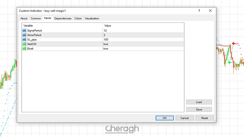Click the AlertON boolean variable icon
This screenshot has height=137, width=244.
click(x=24, y=44)
